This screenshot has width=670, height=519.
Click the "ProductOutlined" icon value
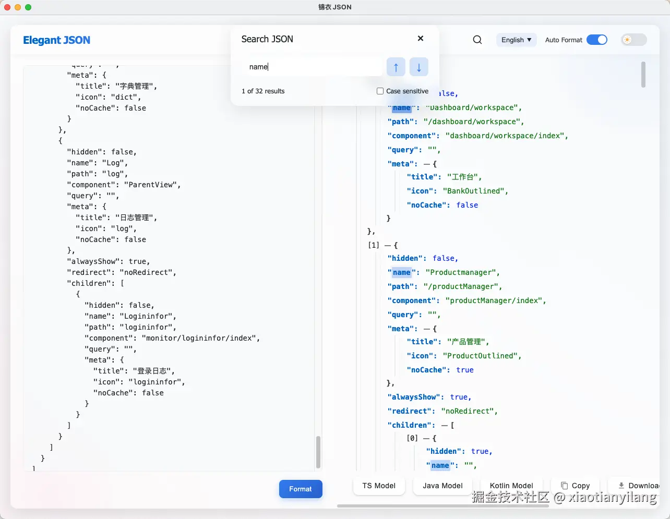click(x=482, y=356)
